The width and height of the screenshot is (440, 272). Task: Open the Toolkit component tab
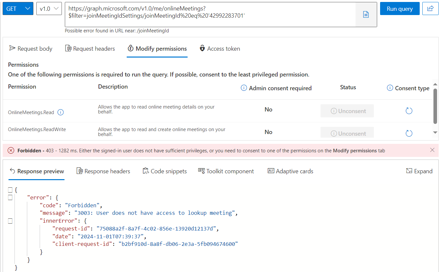pyautogui.click(x=226, y=171)
